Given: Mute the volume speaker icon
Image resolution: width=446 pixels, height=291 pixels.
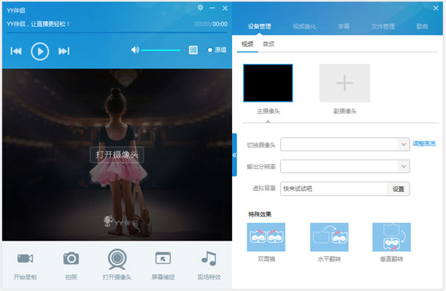Looking at the screenshot, I should pos(135,50).
